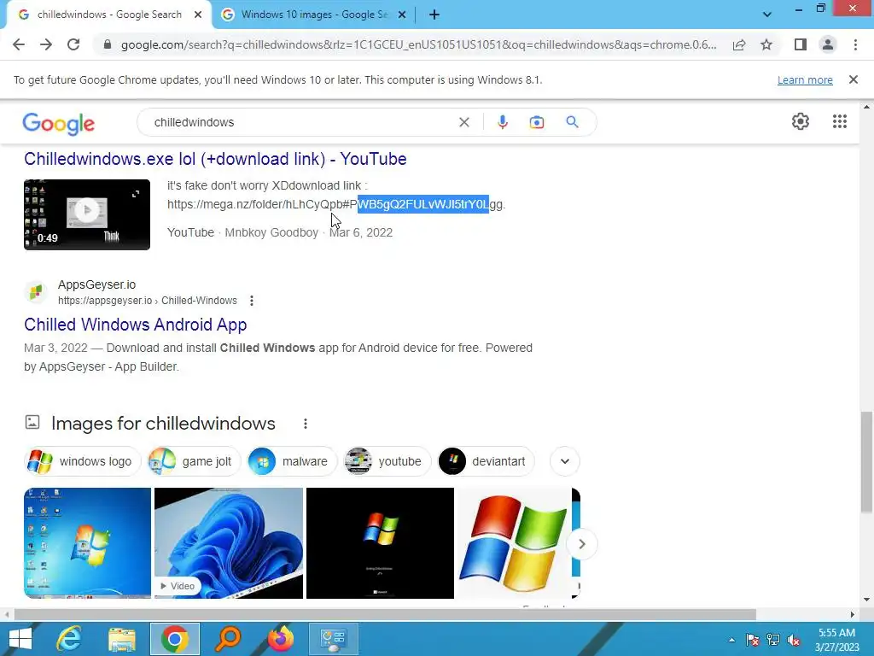
Task: Open Google quick settings gear
Action: coord(801,121)
